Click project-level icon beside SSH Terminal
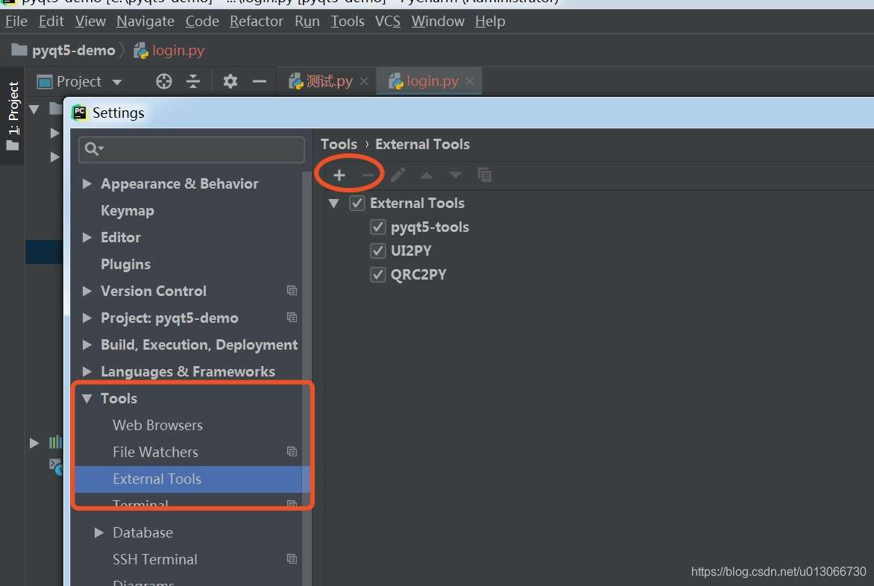 pos(292,558)
